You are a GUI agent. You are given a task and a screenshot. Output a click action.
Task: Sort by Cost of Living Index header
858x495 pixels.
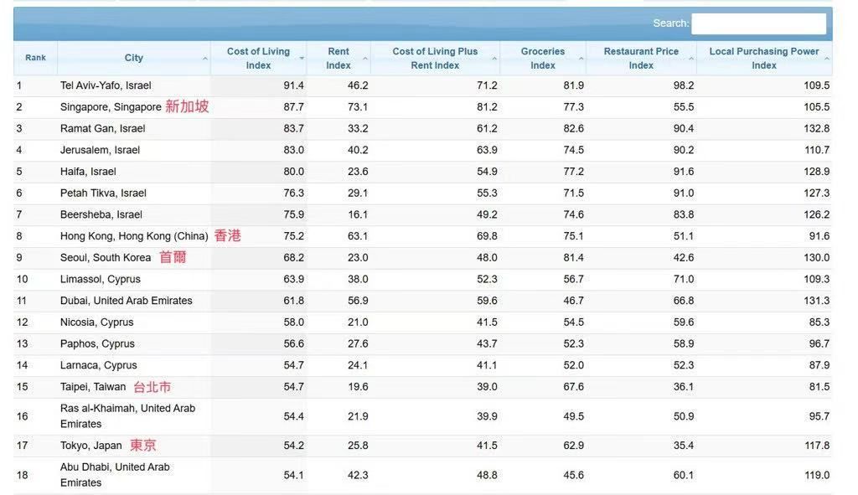click(x=258, y=58)
